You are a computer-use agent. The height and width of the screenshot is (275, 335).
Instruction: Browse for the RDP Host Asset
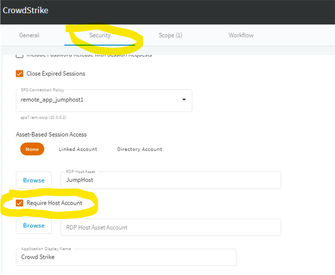(x=34, y=181)
